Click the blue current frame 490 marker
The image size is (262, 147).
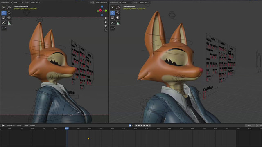[67, 129]
